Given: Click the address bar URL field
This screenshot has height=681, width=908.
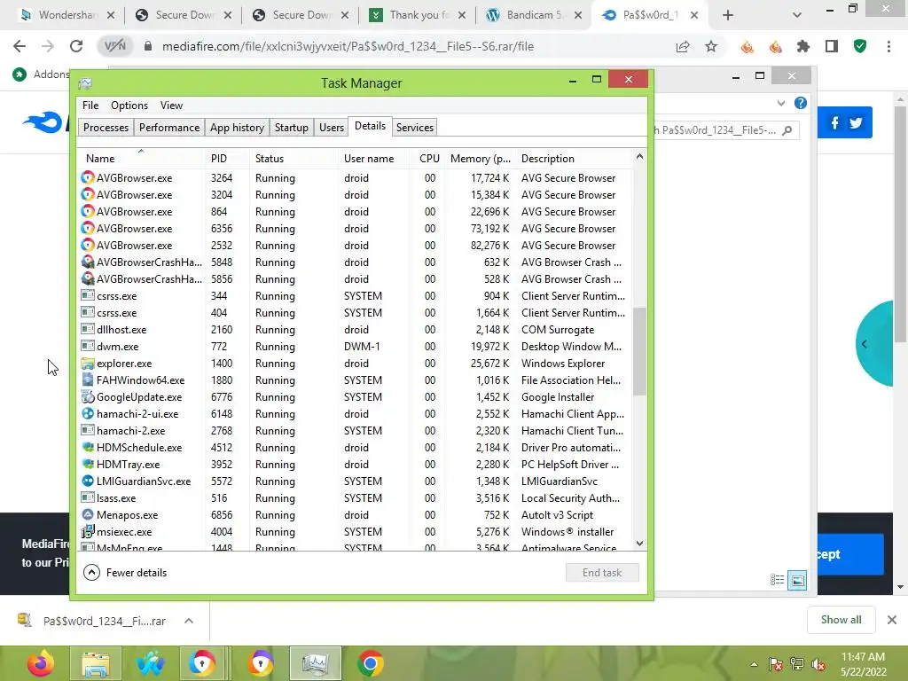Looking at the screenshot, I should (x=405, y=46).
